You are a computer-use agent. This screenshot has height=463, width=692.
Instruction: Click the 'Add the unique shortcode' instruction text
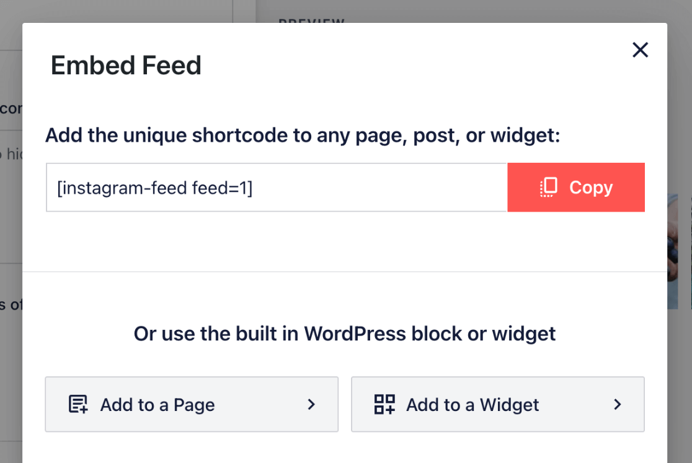pos(303,135)
